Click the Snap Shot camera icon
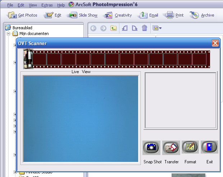This screenshot has width=223, height=177. coord(151,147)
